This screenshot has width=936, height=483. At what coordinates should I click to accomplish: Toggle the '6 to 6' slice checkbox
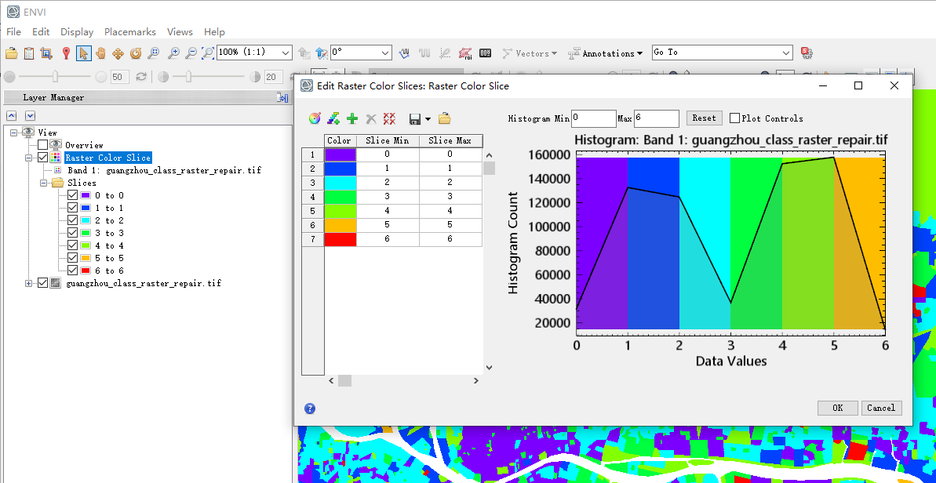(72, 271)
